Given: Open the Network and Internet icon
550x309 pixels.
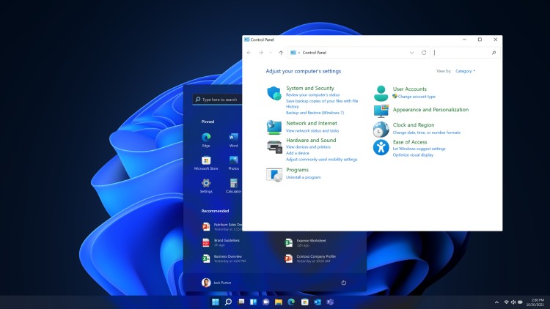Looking at the screenshot, I should (x=274, y=127).
